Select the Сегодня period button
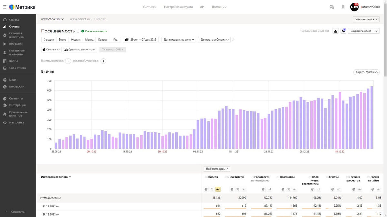Screen dimensions: 387x217 (x=49, y=40)
